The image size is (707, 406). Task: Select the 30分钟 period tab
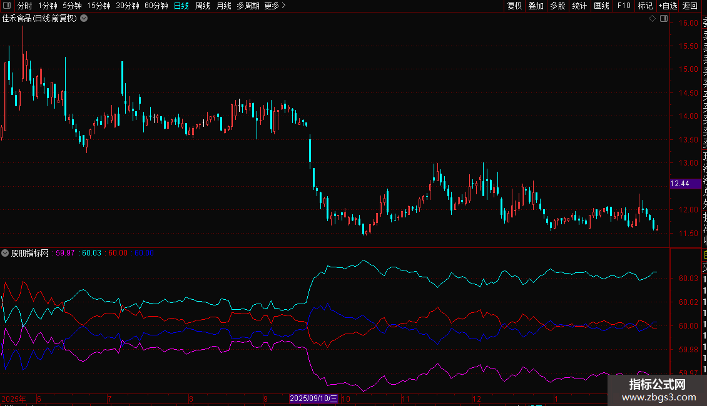click(x=128, y=6)
